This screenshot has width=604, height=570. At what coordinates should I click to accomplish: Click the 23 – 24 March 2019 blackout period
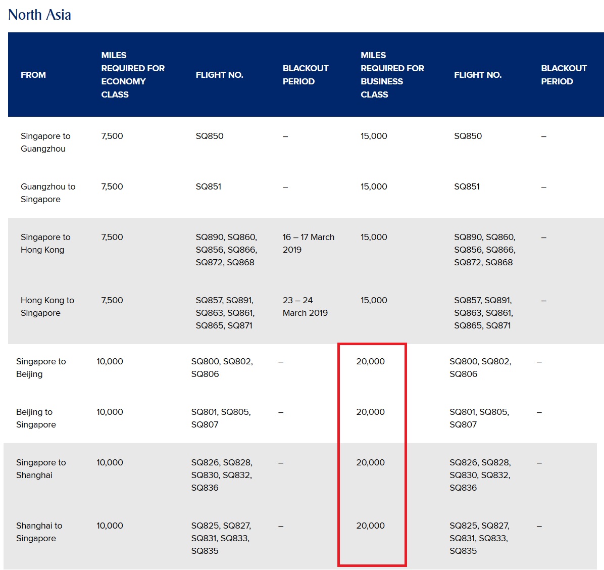point(305,307)
